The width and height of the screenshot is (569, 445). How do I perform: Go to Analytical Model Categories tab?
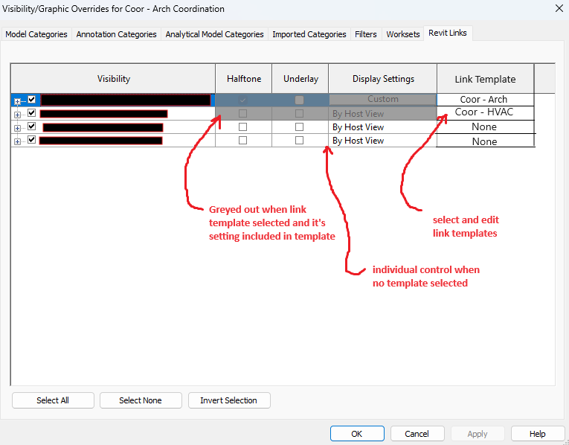click(x=214, y=34)
